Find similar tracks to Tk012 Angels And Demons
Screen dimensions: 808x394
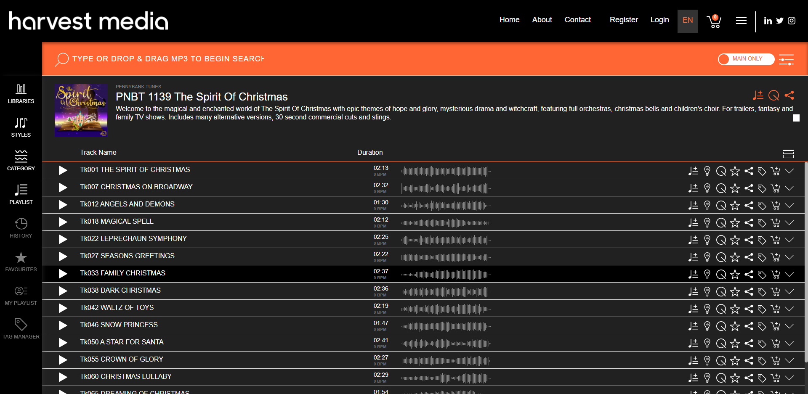point(721,205)
